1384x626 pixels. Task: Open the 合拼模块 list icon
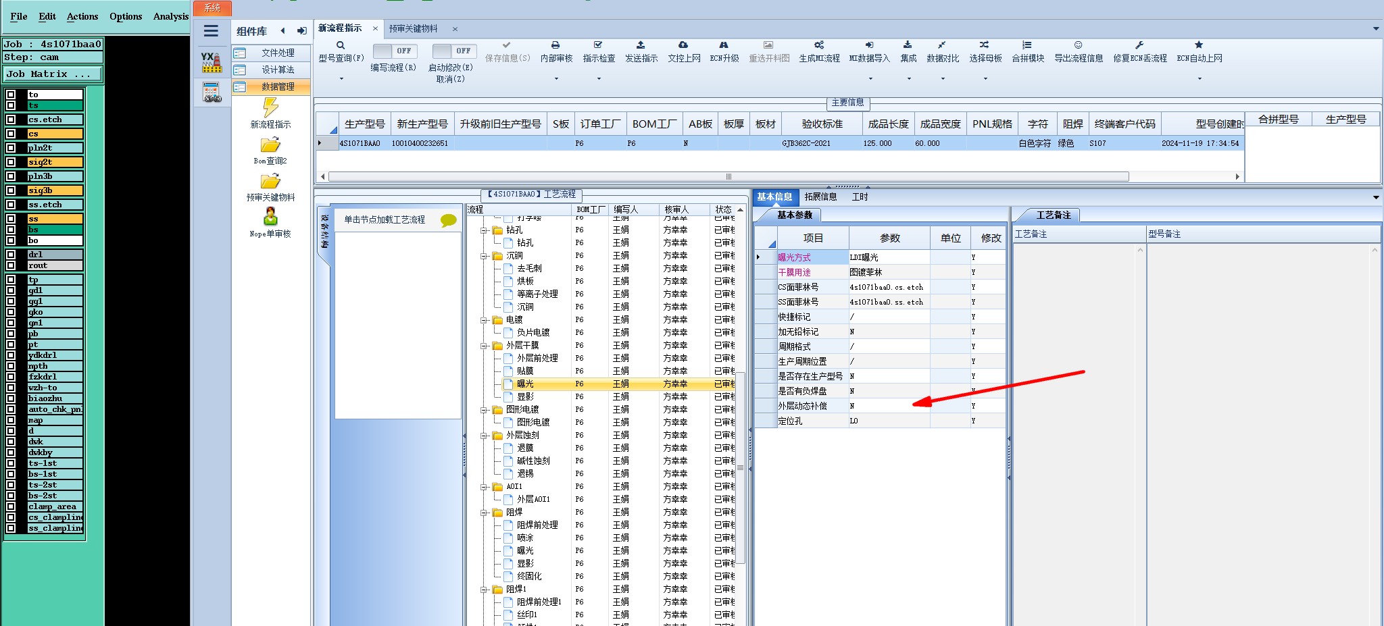tap(1027, 45)
